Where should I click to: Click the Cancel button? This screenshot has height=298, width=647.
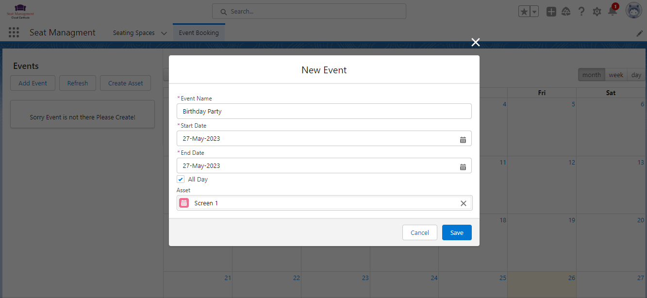pyautogui.click(x=419, y=232)
